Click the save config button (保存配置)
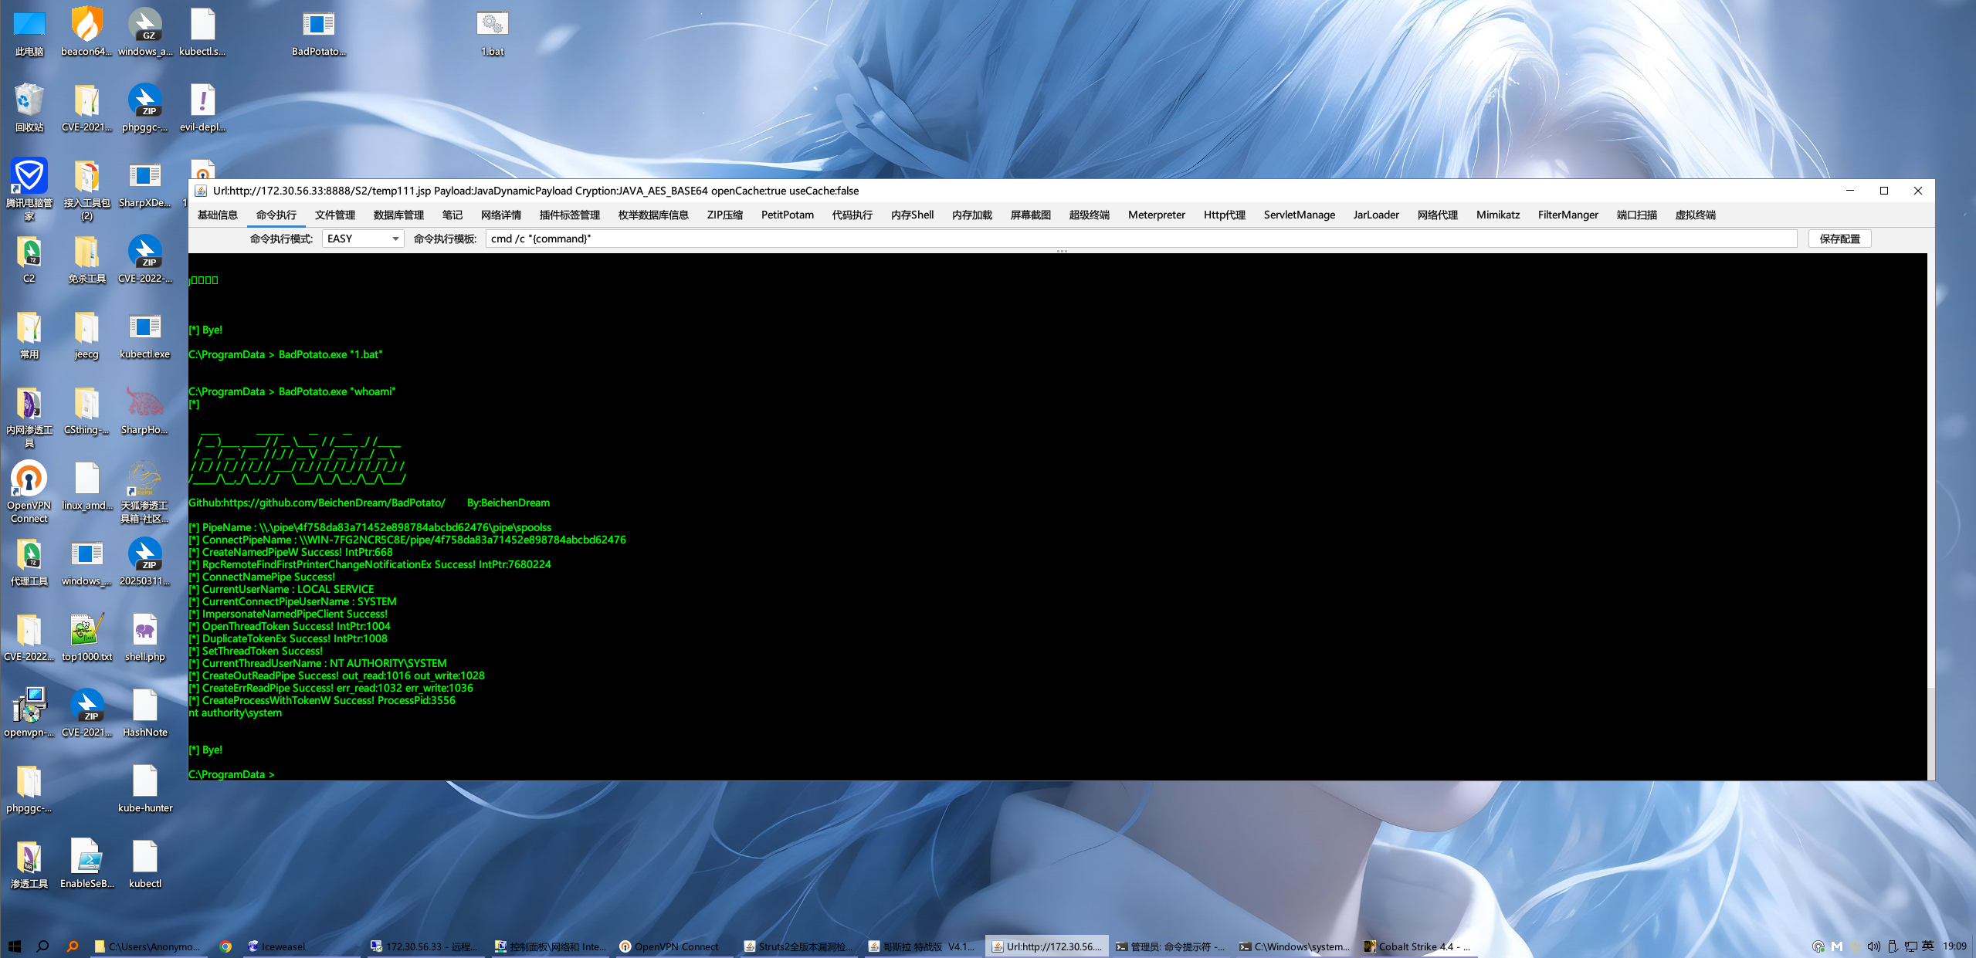This screenshot has height=958, width=1976. coord(1839,239)
